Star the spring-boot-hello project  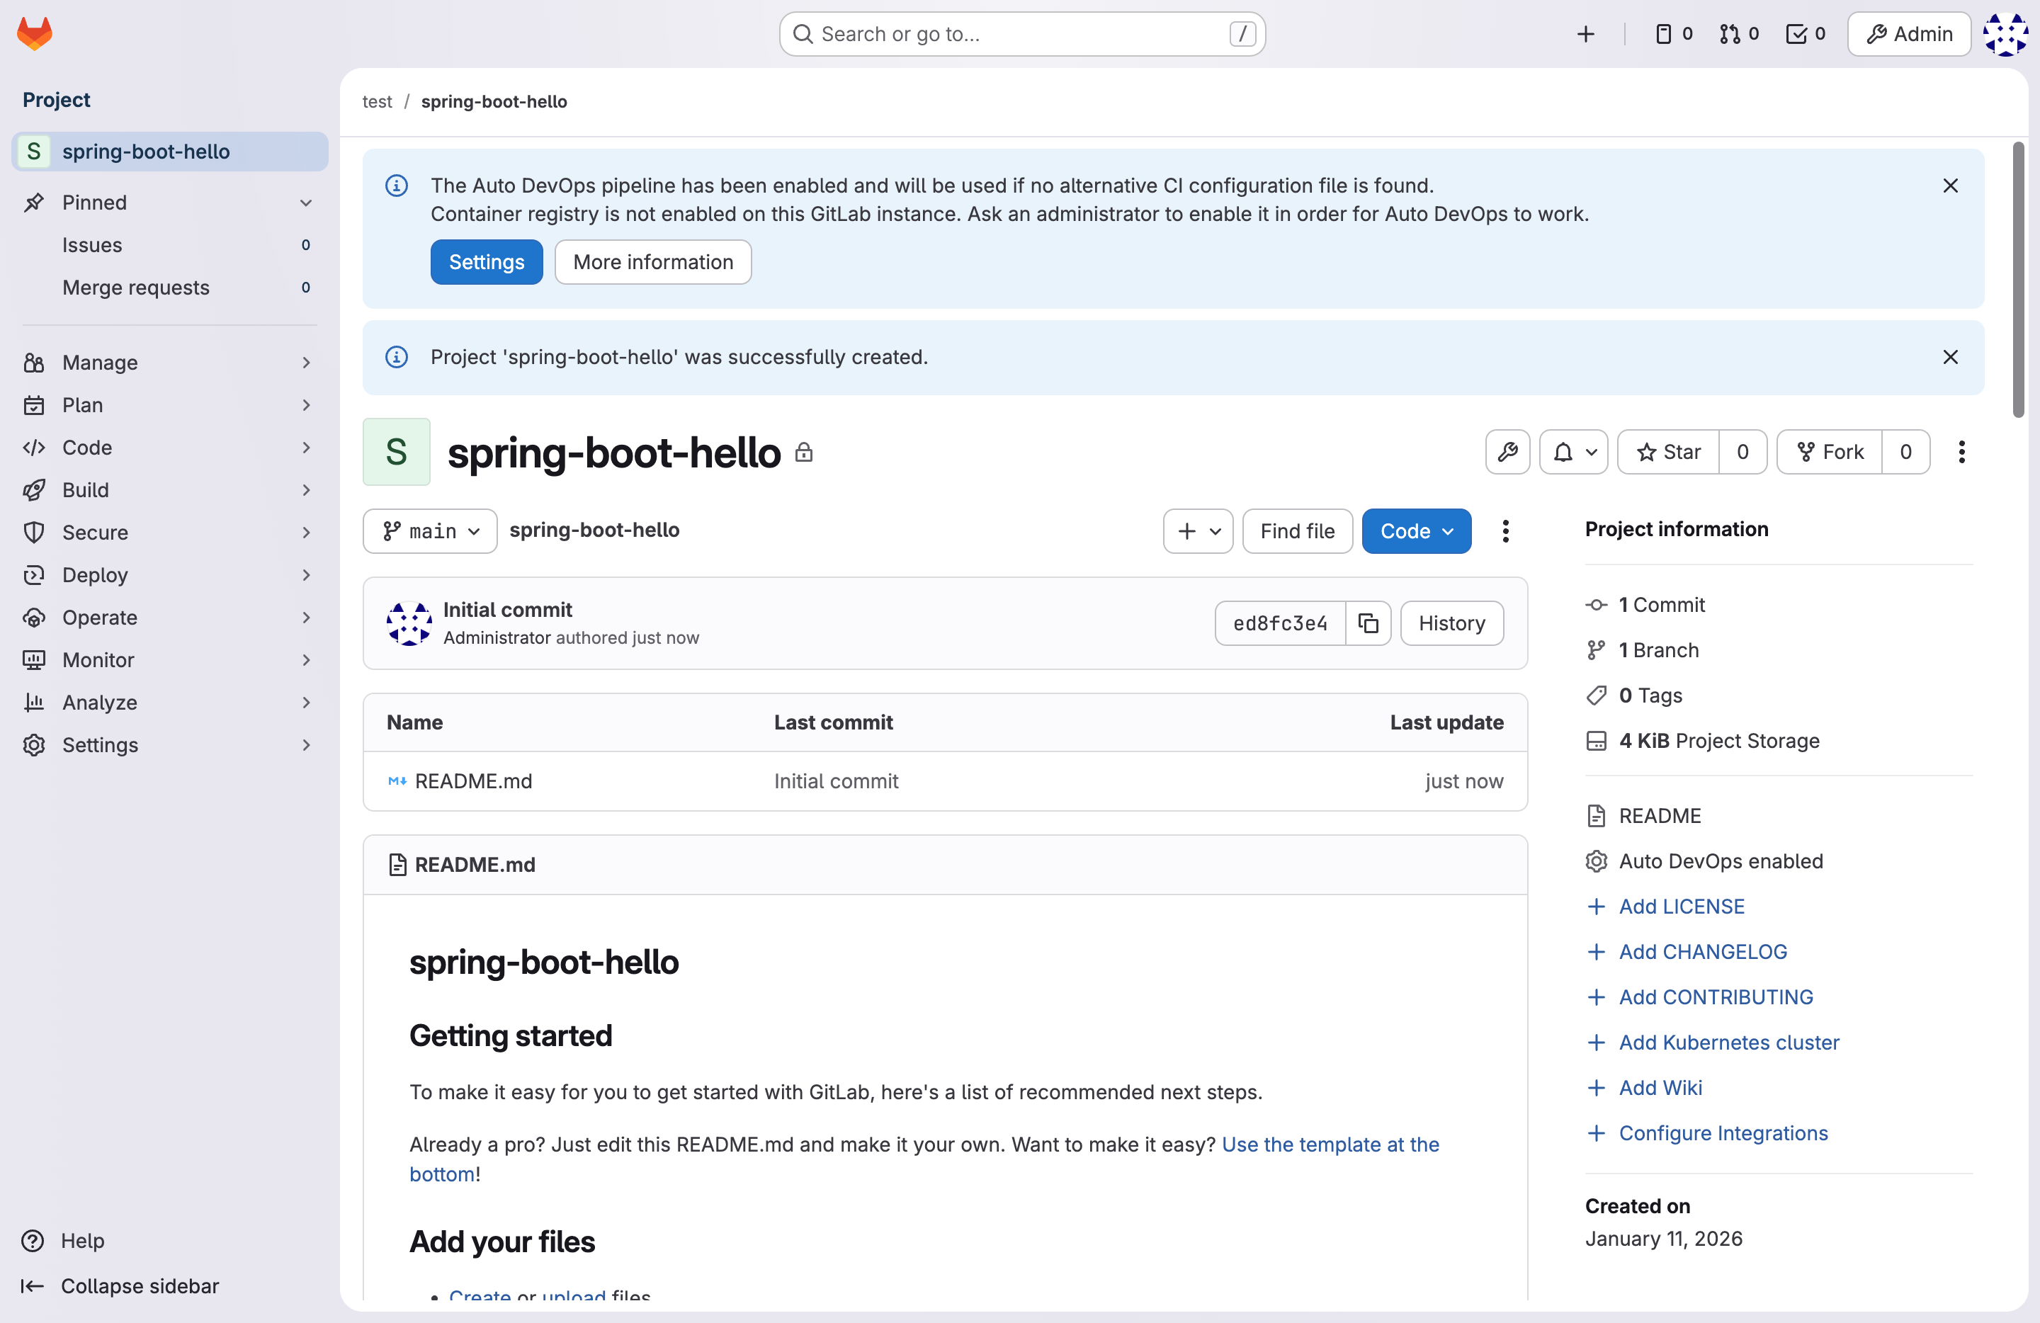tap(1668, 452)
